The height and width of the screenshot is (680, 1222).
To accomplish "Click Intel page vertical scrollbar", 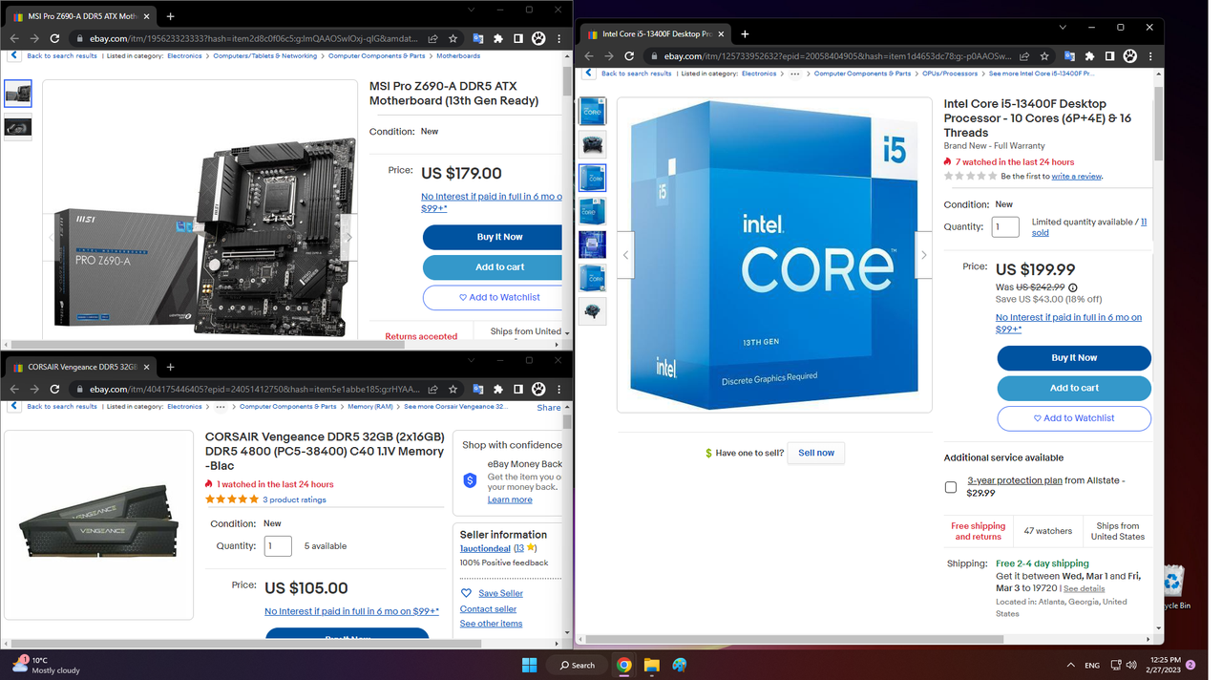I will [1159, 124].
